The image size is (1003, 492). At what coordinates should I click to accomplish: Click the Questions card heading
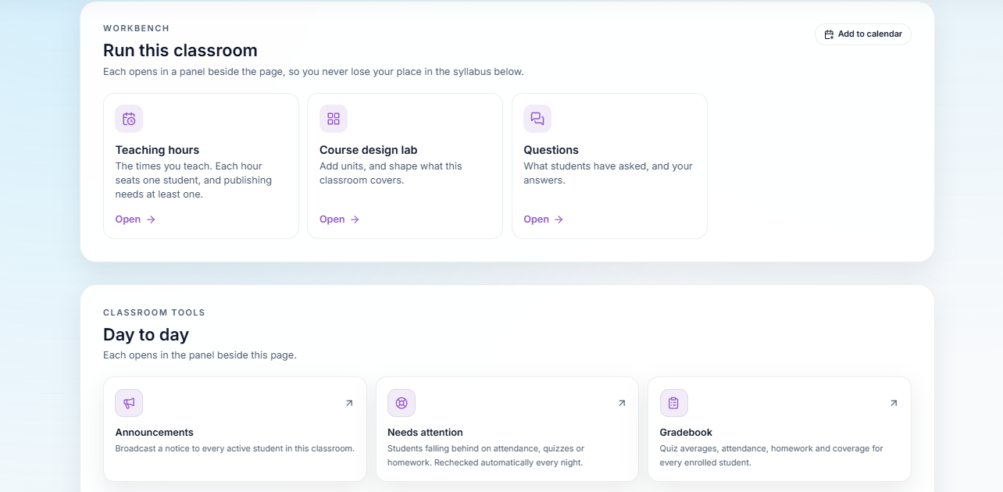(551, 150)
